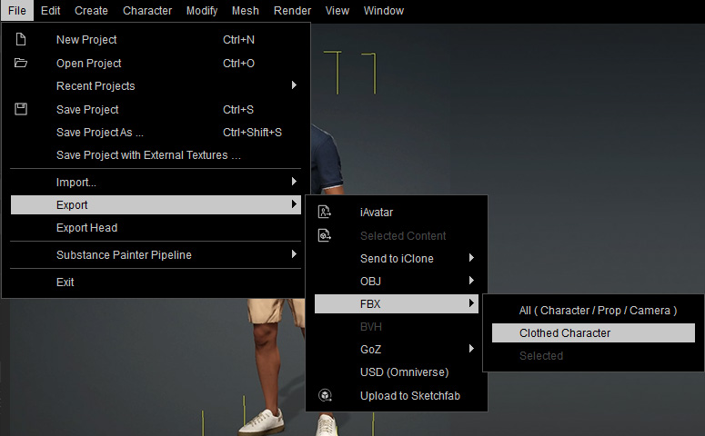Click the iAvatar export icon
705x436 pixels.
pyautogui.click(x=324, y=213)
